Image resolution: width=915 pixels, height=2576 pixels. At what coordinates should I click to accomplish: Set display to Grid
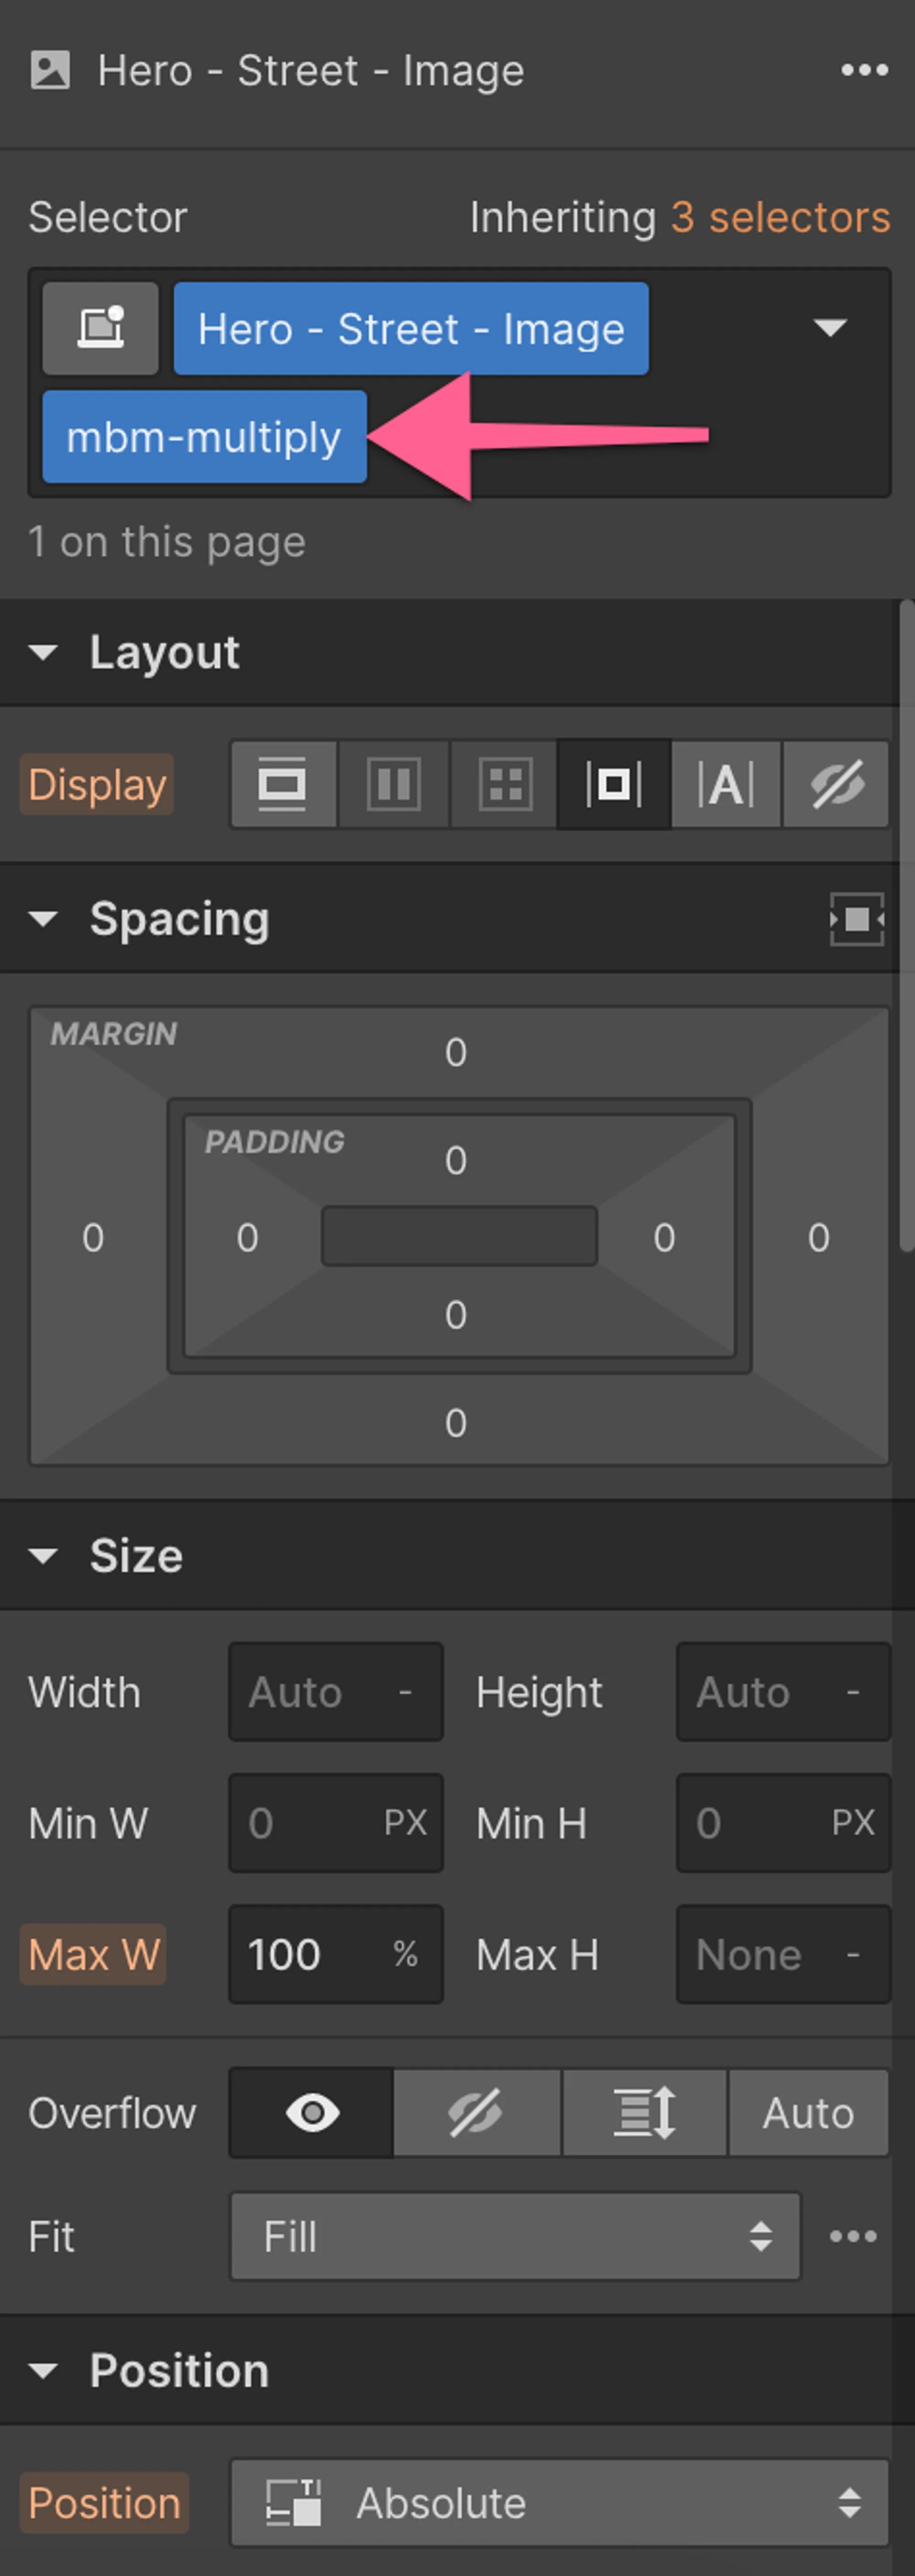(x=505, y=784)
